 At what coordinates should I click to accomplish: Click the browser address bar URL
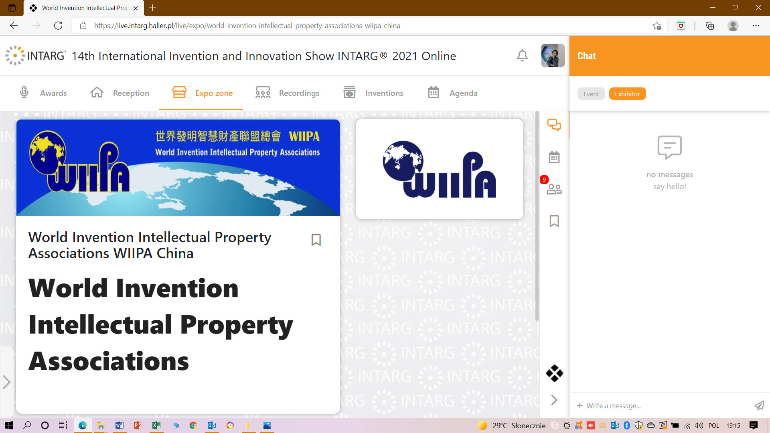point(247,26)
